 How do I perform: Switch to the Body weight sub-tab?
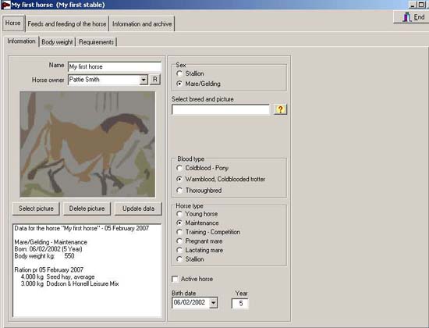[x=57, y=42]
